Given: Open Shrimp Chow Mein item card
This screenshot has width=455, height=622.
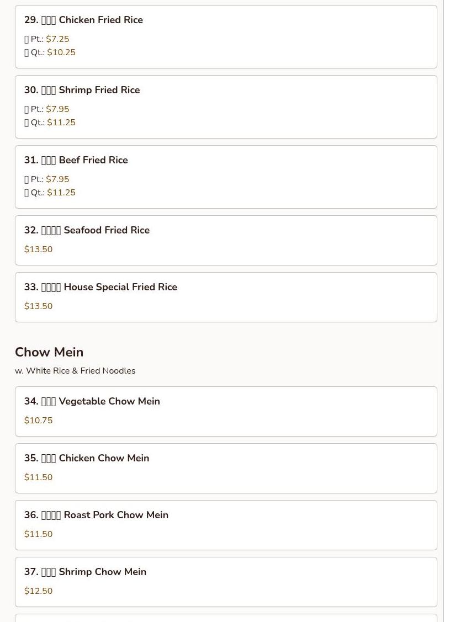Looking at the screenshot, I should 226,582.
